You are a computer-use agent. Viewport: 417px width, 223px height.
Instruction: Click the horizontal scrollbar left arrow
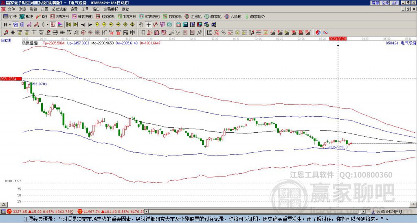pos(147,212)
